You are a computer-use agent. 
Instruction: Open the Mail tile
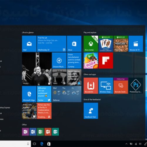coord(29,44)
